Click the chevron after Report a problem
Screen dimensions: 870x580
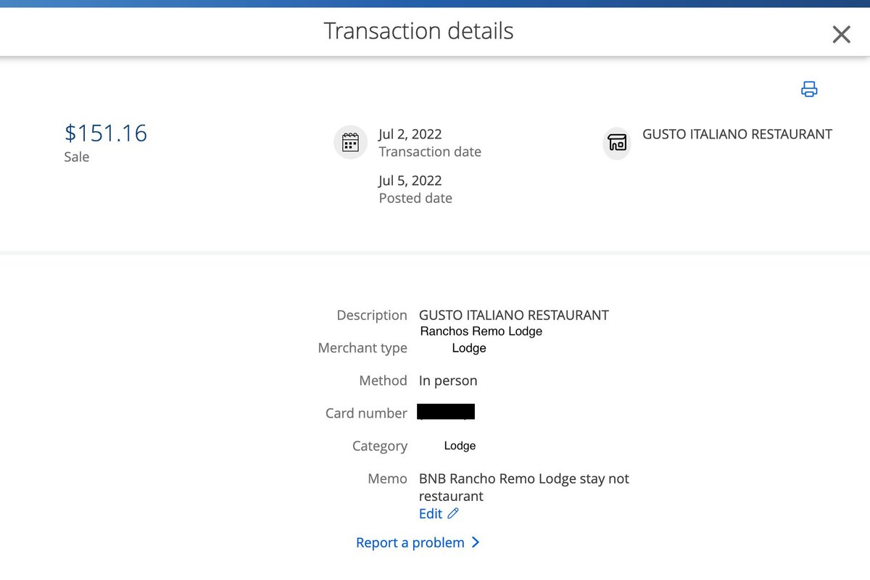tap(476, 542)
